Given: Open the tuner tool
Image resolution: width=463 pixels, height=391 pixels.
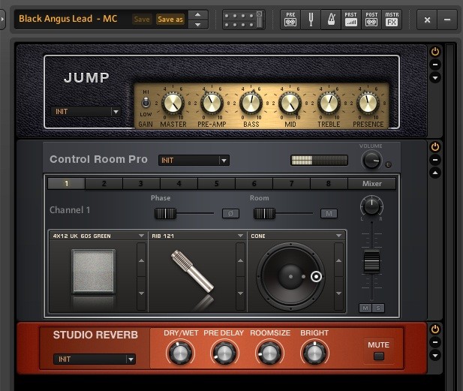Looking at the screenshot, I should (311, 20).
